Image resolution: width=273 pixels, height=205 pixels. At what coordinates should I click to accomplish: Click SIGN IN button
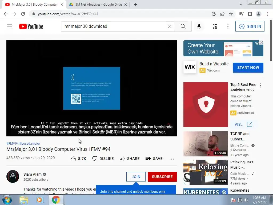click(250, 26)
